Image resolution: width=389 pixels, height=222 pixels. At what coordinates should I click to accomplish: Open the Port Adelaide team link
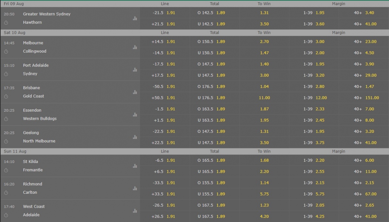(36, 65)
